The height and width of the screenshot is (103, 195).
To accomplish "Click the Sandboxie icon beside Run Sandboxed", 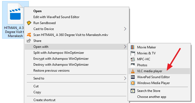I will point(29,23).
